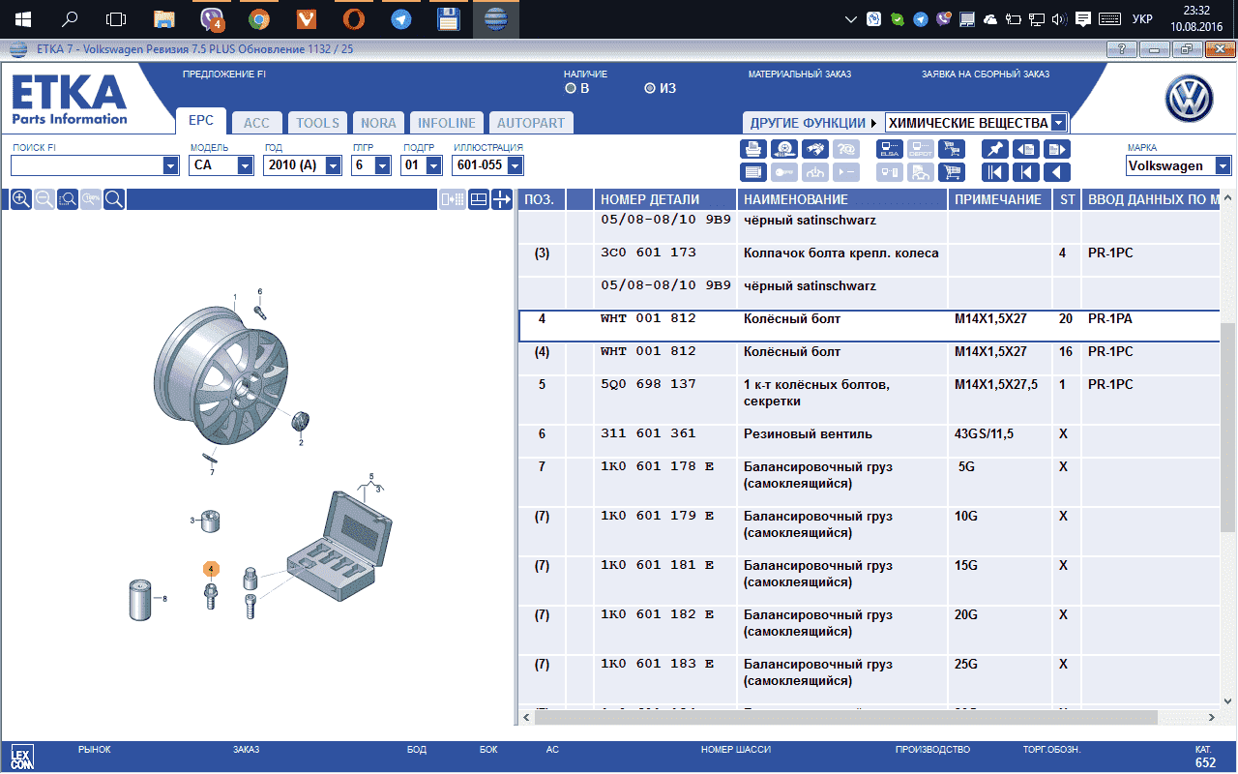Select part number 1K0 601 181 E
1238x774 pixels.
tap(657, 566)
